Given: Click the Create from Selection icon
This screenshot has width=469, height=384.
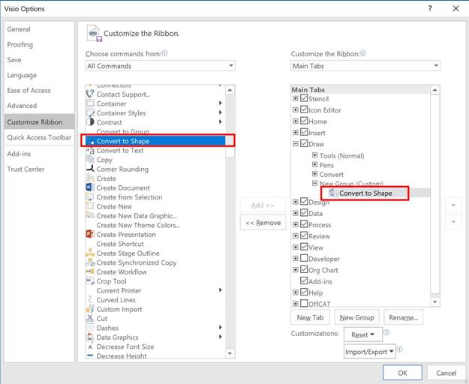Looking at the screenshot, I should click(x=90, y=197).
